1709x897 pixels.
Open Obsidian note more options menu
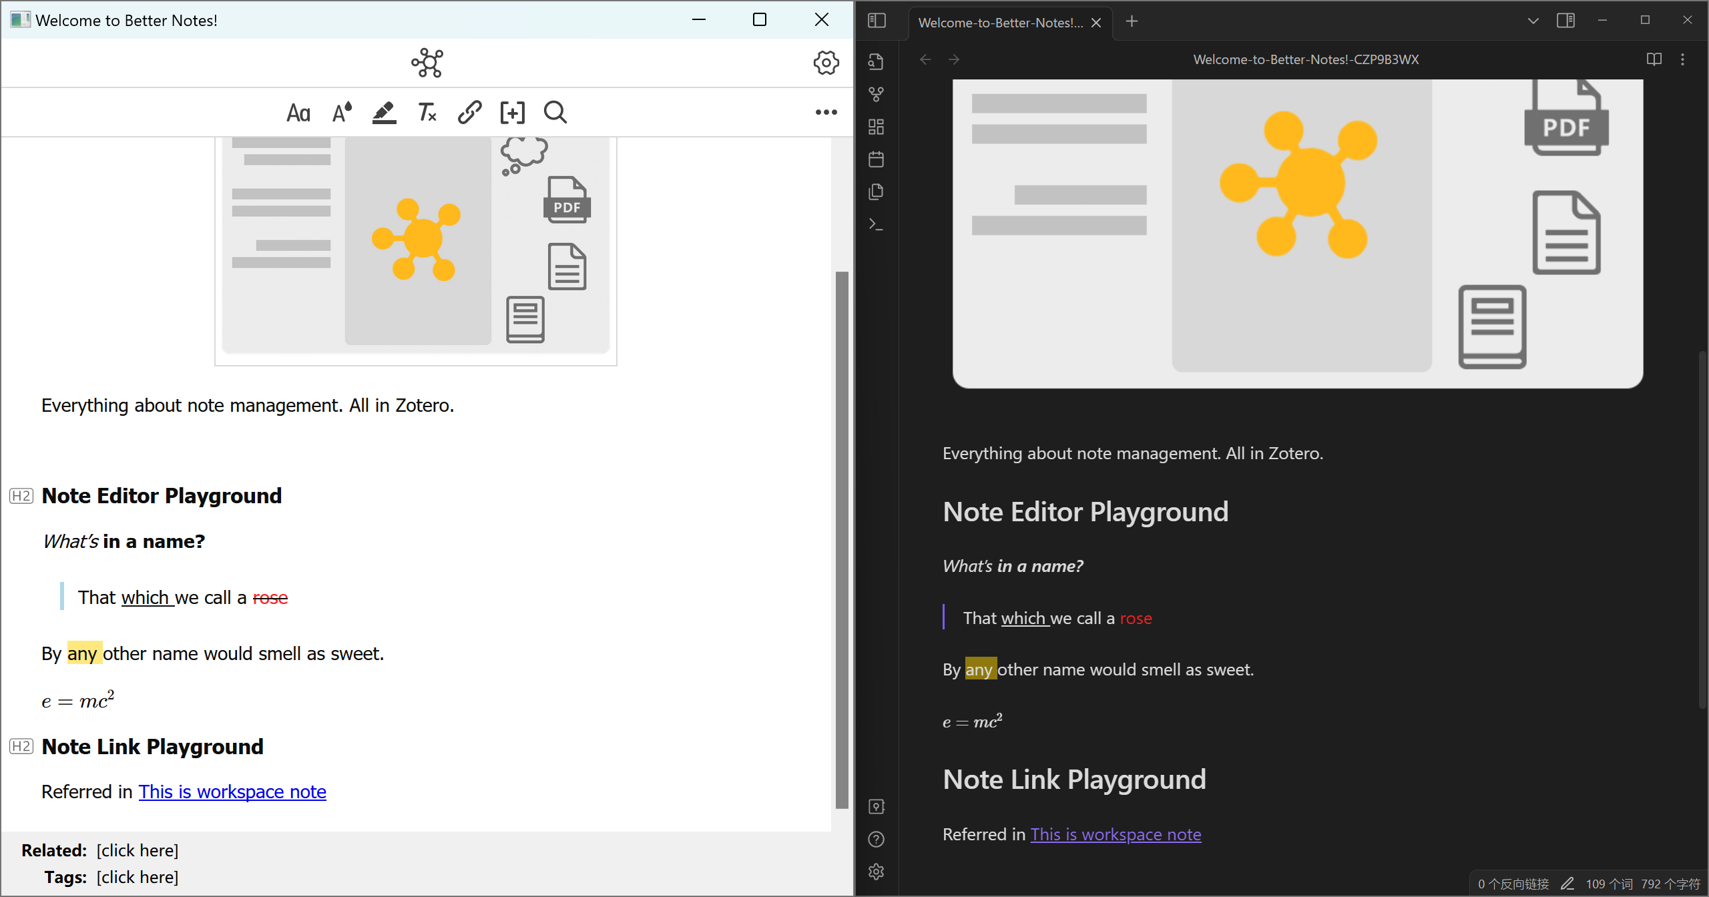(1683, 59)
